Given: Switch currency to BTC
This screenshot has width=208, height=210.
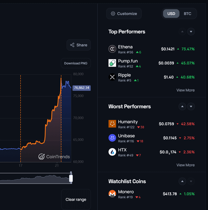Looking at the screenshot, I should click(188, 14).
